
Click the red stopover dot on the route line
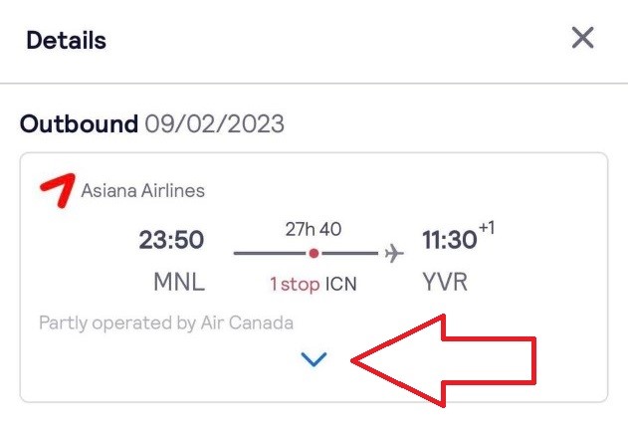(x=314, y=253)
